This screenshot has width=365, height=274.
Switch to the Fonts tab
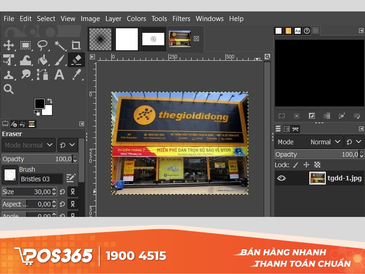click(297, 31)
